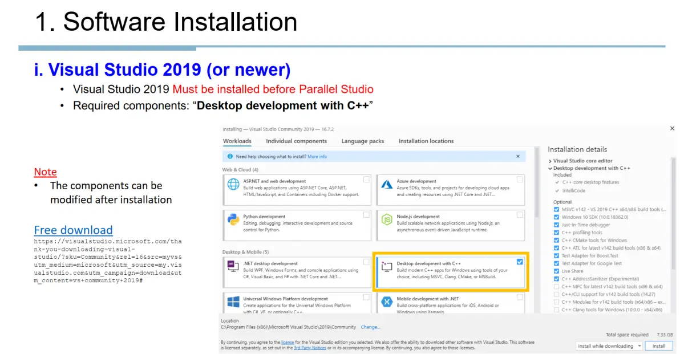Click the Desktop development with C++ monitor icon
The image size is (680, 354).
(x=386, y=266)
